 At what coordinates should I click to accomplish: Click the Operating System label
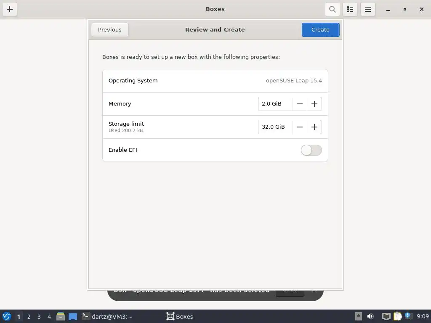point(133,80)
